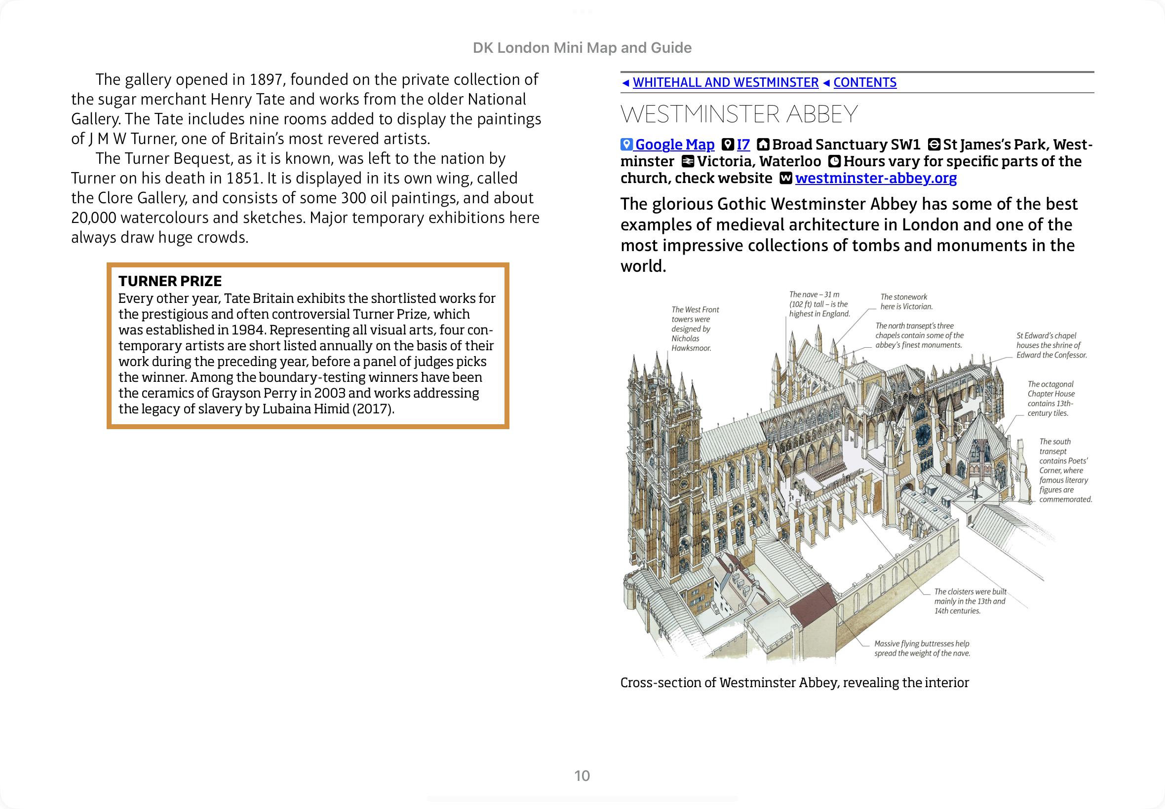Tap the book title DK London Mini Map and Guide
This screenshot has height=809, width=1165.
click(582, 48)
